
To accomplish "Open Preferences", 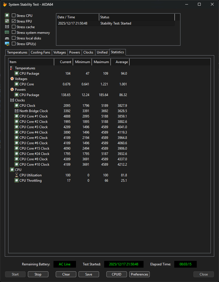I will coord(139,274).
